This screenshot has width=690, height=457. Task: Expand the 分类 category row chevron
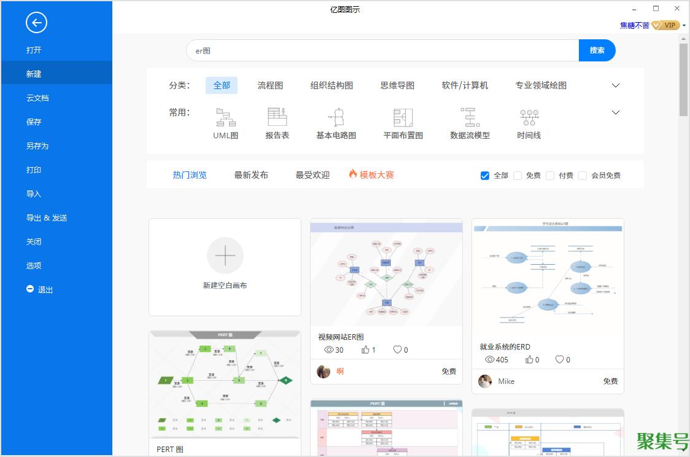(616, 85)
